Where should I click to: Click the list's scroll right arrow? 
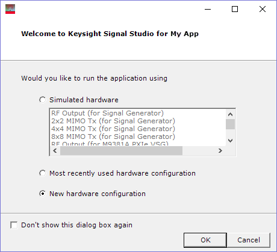pyautogui.click(x=220, y=150)
